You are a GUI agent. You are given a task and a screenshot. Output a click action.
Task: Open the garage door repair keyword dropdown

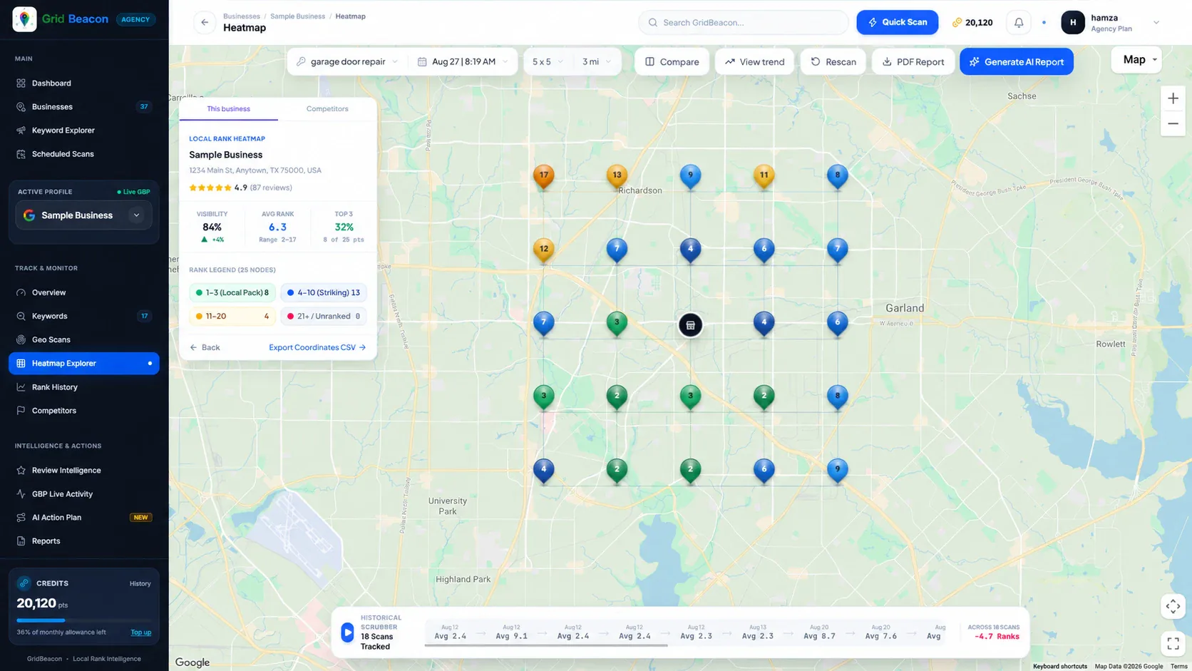click(x=348, y=62)
